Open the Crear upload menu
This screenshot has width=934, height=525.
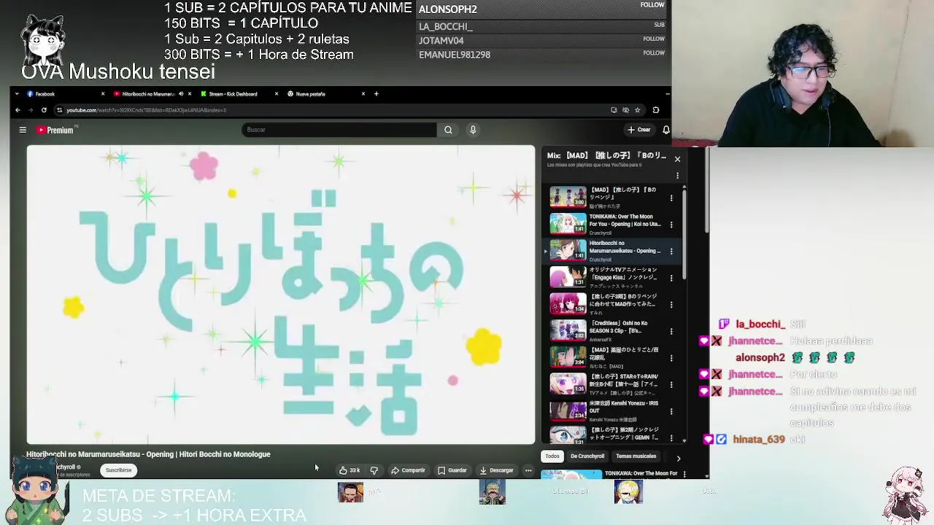click(639, 130)
